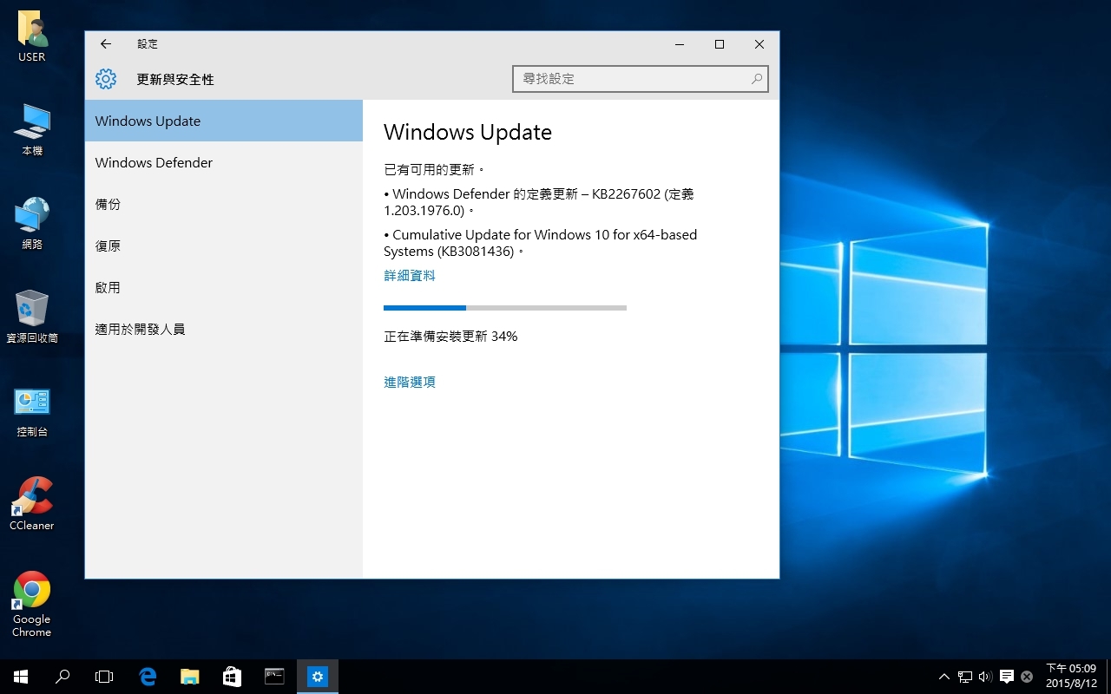
Task: Open taskbar search magnifier
Action: pos(62,677)
